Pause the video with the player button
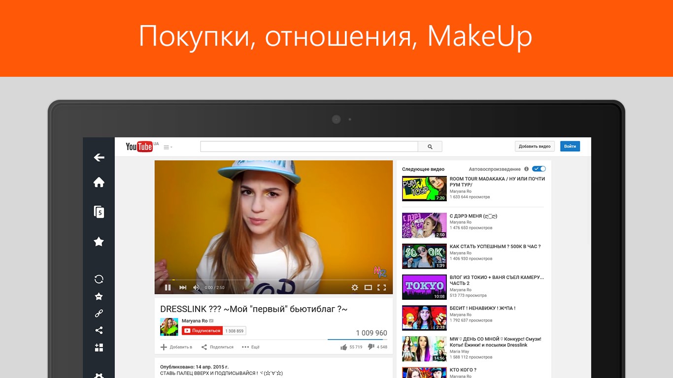 (168, 287)
